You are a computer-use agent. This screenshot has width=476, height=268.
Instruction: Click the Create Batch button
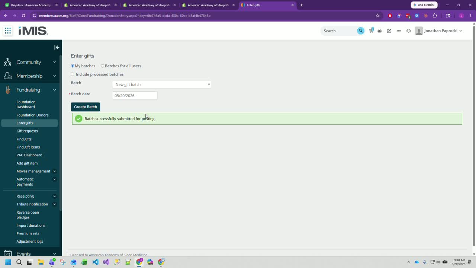coord(86,107)
